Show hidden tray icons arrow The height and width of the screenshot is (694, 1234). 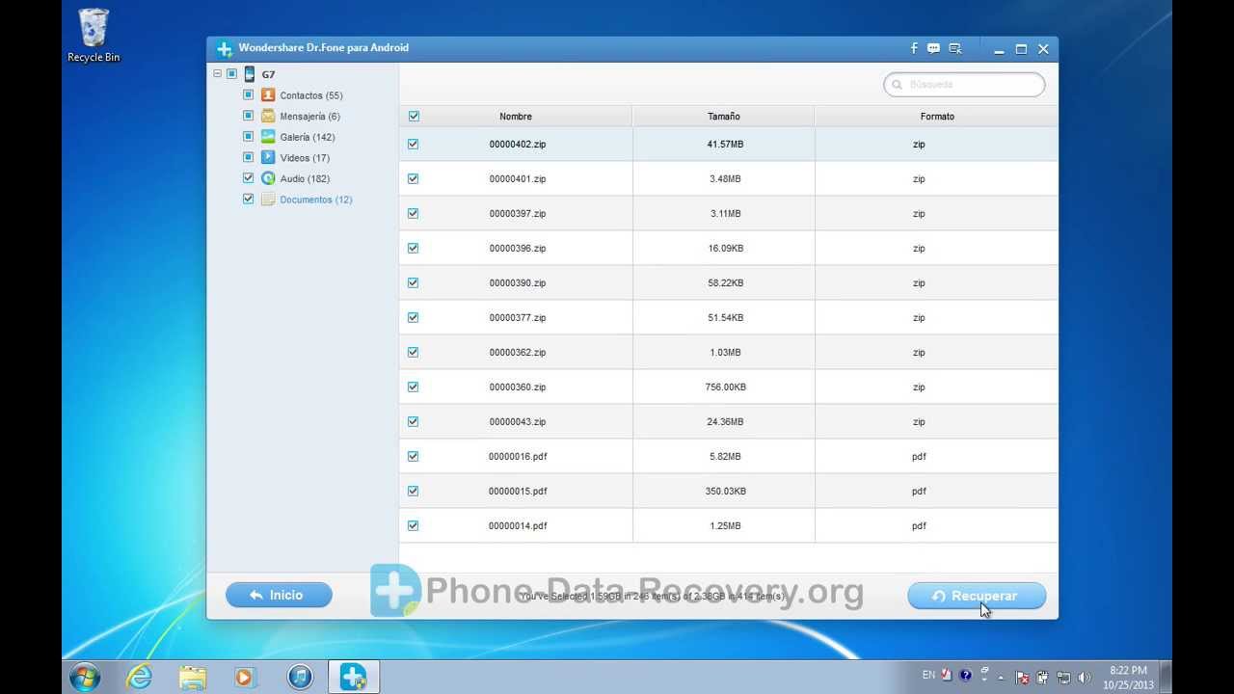(x=1002, y=677)
